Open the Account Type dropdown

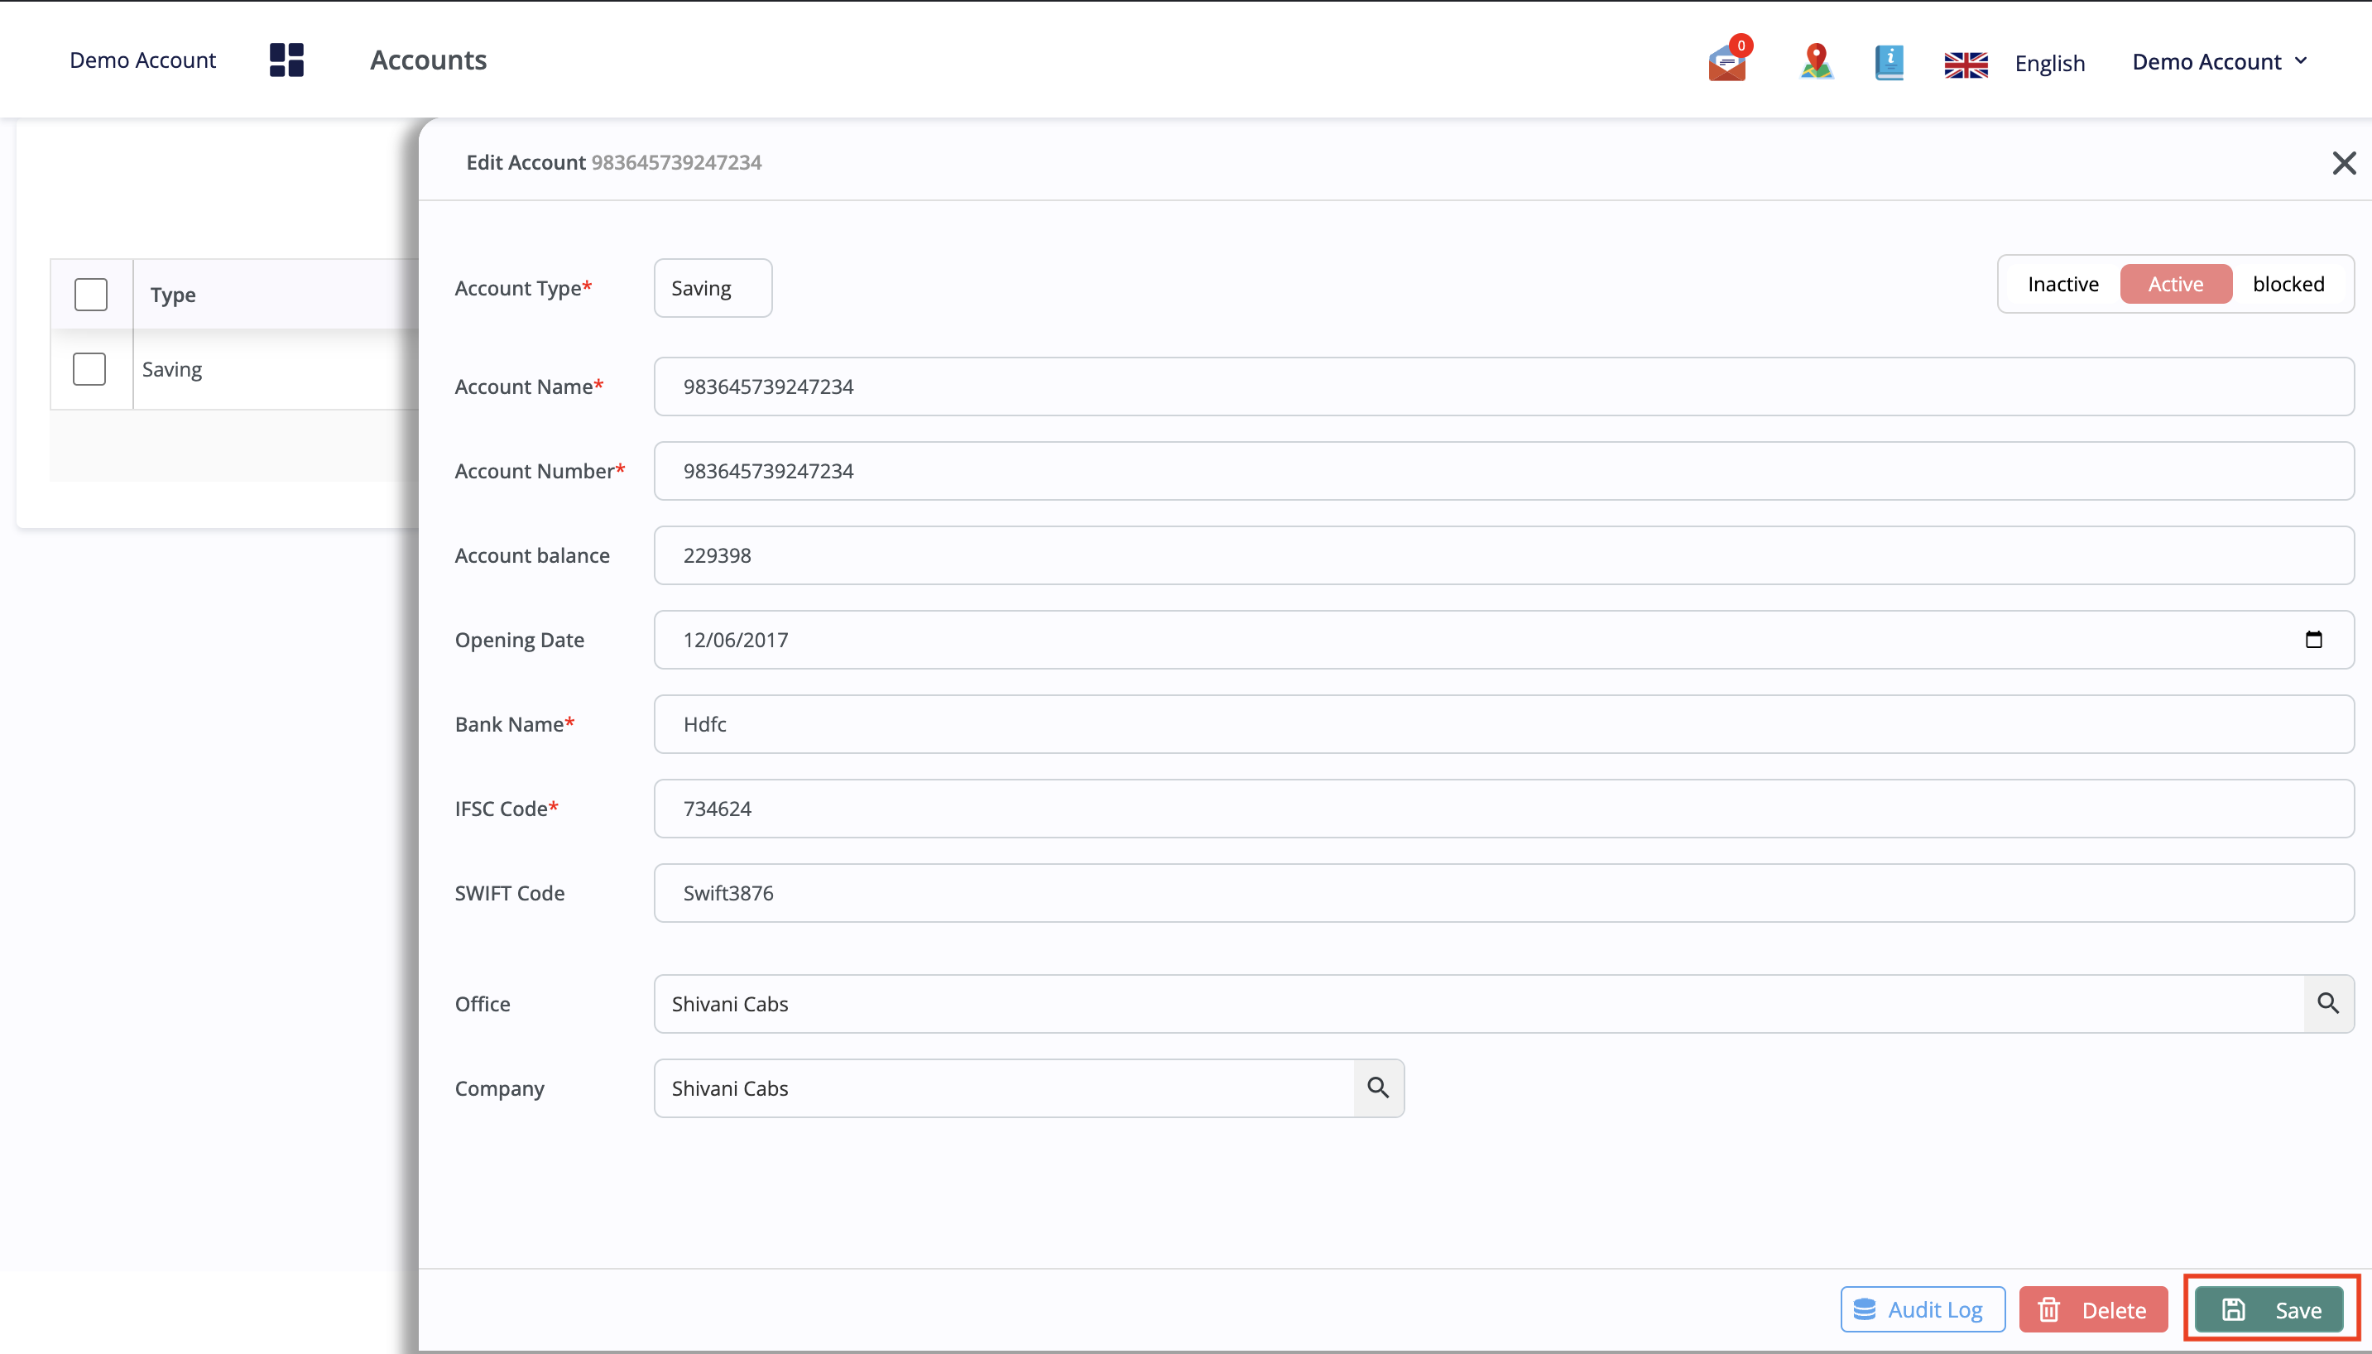coord(713,288)
